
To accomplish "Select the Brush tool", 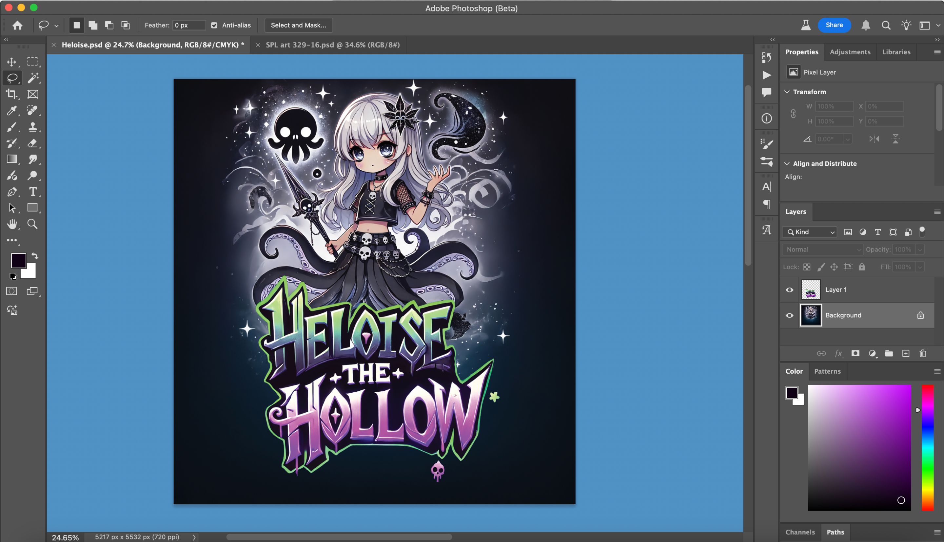I will 11,127.
